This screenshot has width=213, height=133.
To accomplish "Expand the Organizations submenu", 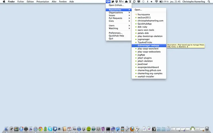I will tap(118, 13).
